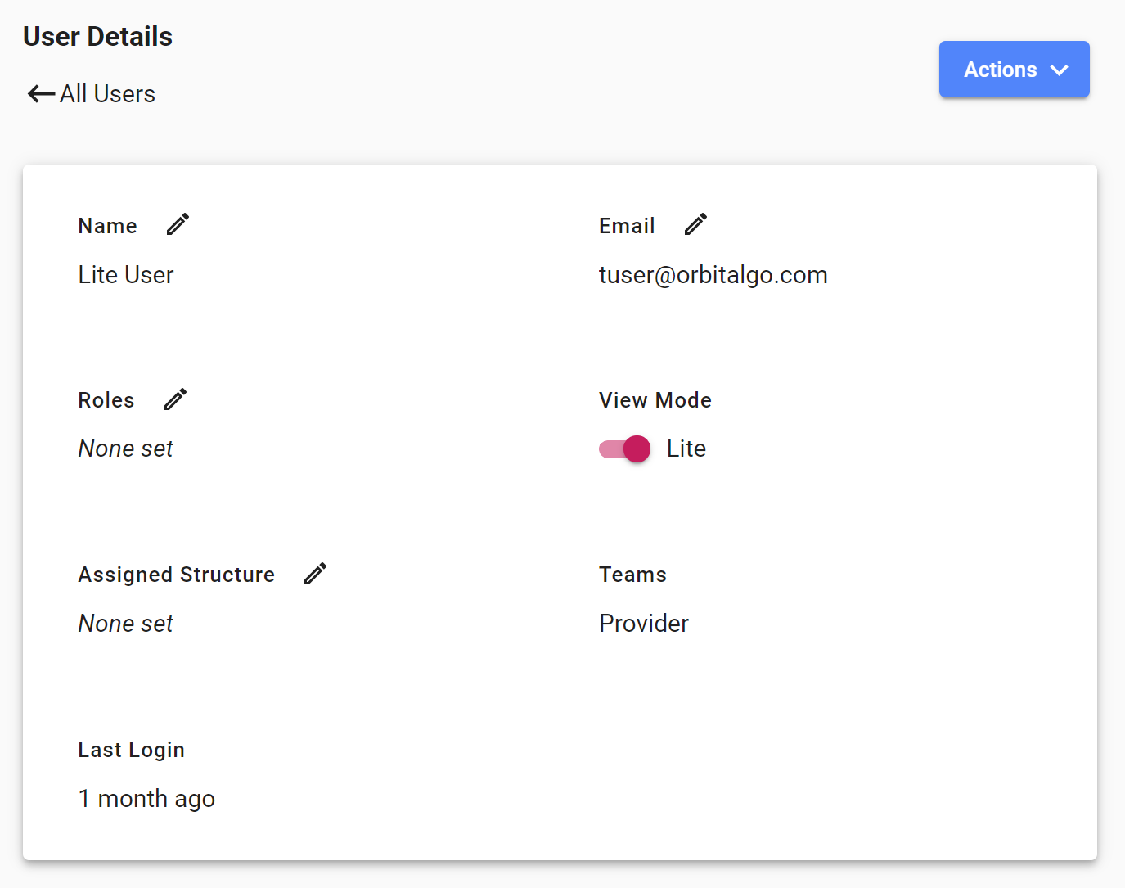Click the pencil icon beside Name
The width and height of the screenshot is (1125, 888).
178,224
